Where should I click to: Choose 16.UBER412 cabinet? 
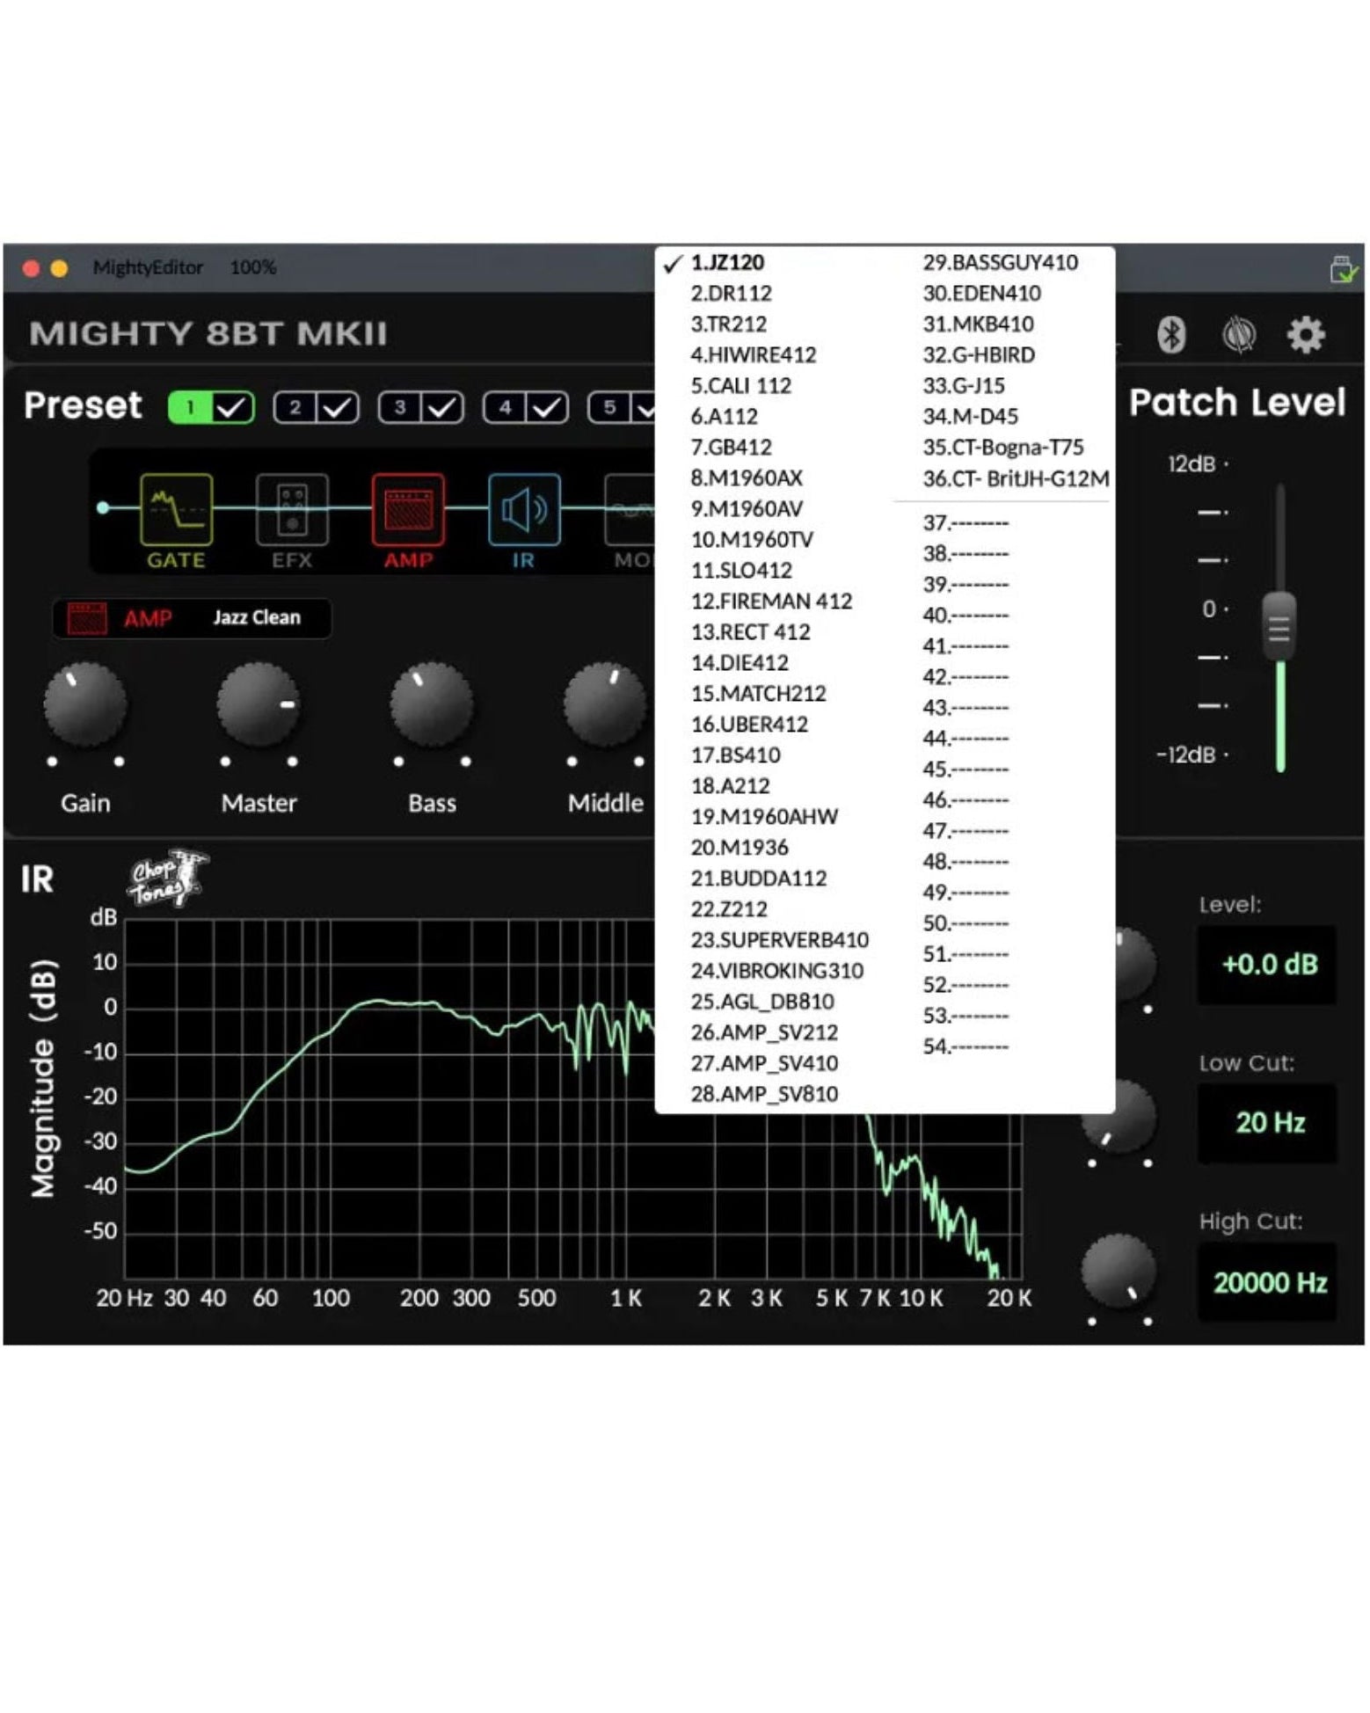click(x=749, y=725)
